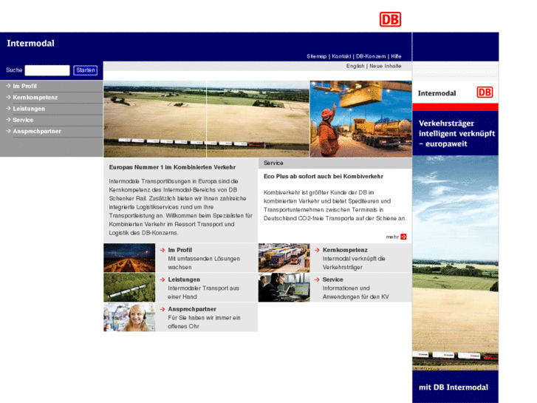Click the red arrow before Leistungen teaser
This screenshot has height=403, width=537.
(x=163, y=280)
